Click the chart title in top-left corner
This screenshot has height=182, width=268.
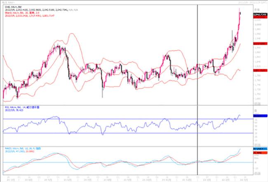click(x=9, y=2)
